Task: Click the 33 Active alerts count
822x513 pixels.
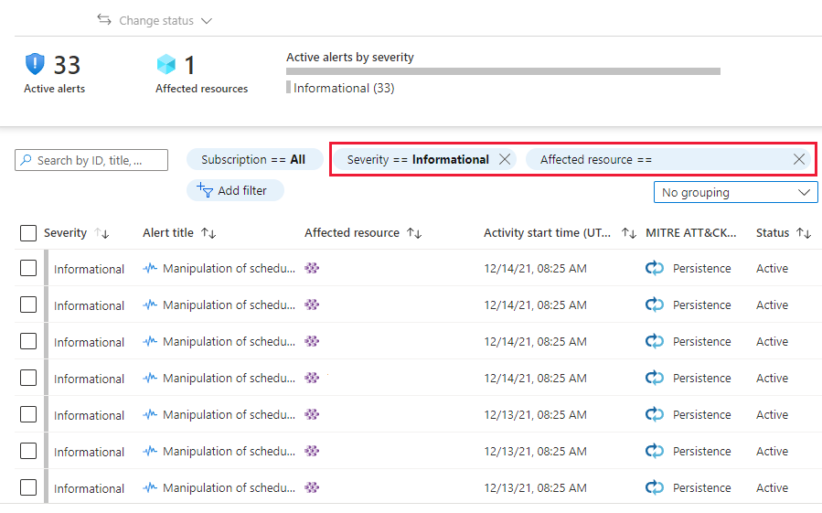Action: [67, 65]
